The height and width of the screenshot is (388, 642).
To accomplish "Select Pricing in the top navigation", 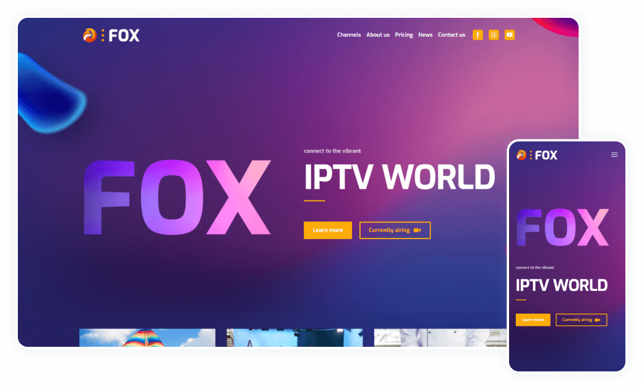I will (x=404, y=35).
